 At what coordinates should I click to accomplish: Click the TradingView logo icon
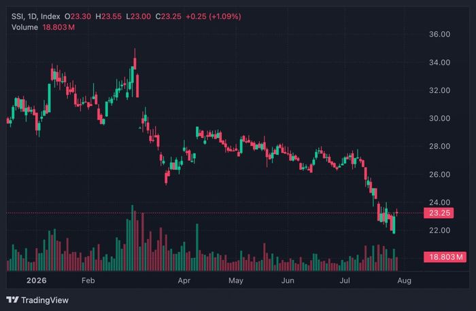(12, 300)
